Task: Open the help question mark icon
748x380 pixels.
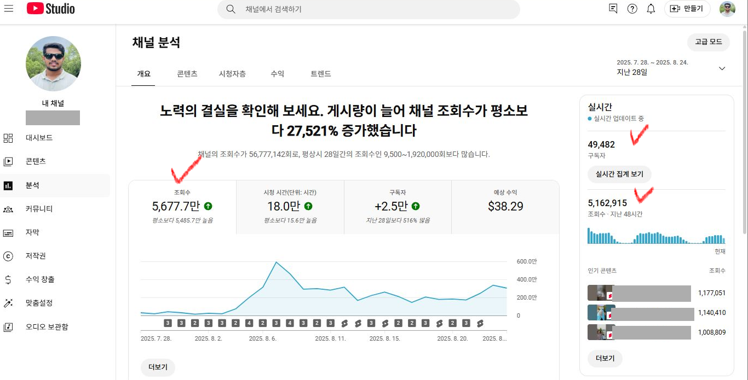Action: click(x=632, y=9)
